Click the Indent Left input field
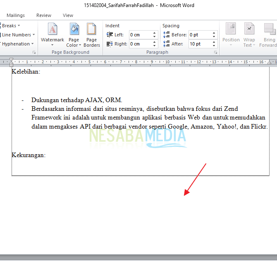 [140, 35]
